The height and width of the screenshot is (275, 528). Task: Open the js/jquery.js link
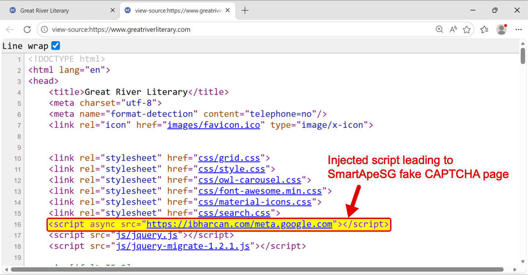click(x=147, y=235)
